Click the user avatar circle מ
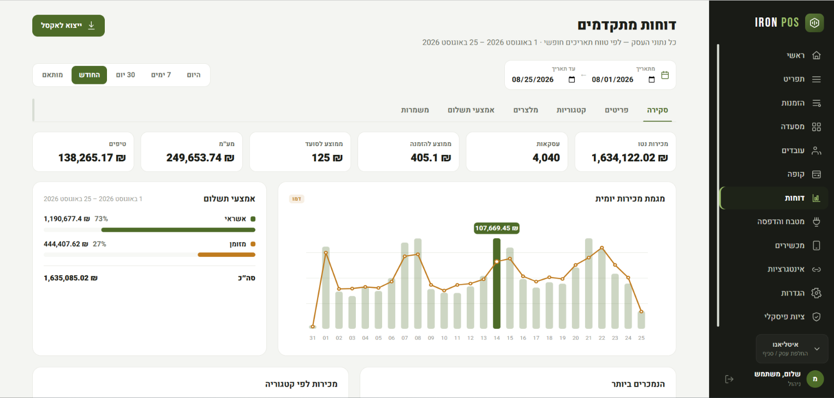The image size is (834, 398). click(x=815, y=379)
